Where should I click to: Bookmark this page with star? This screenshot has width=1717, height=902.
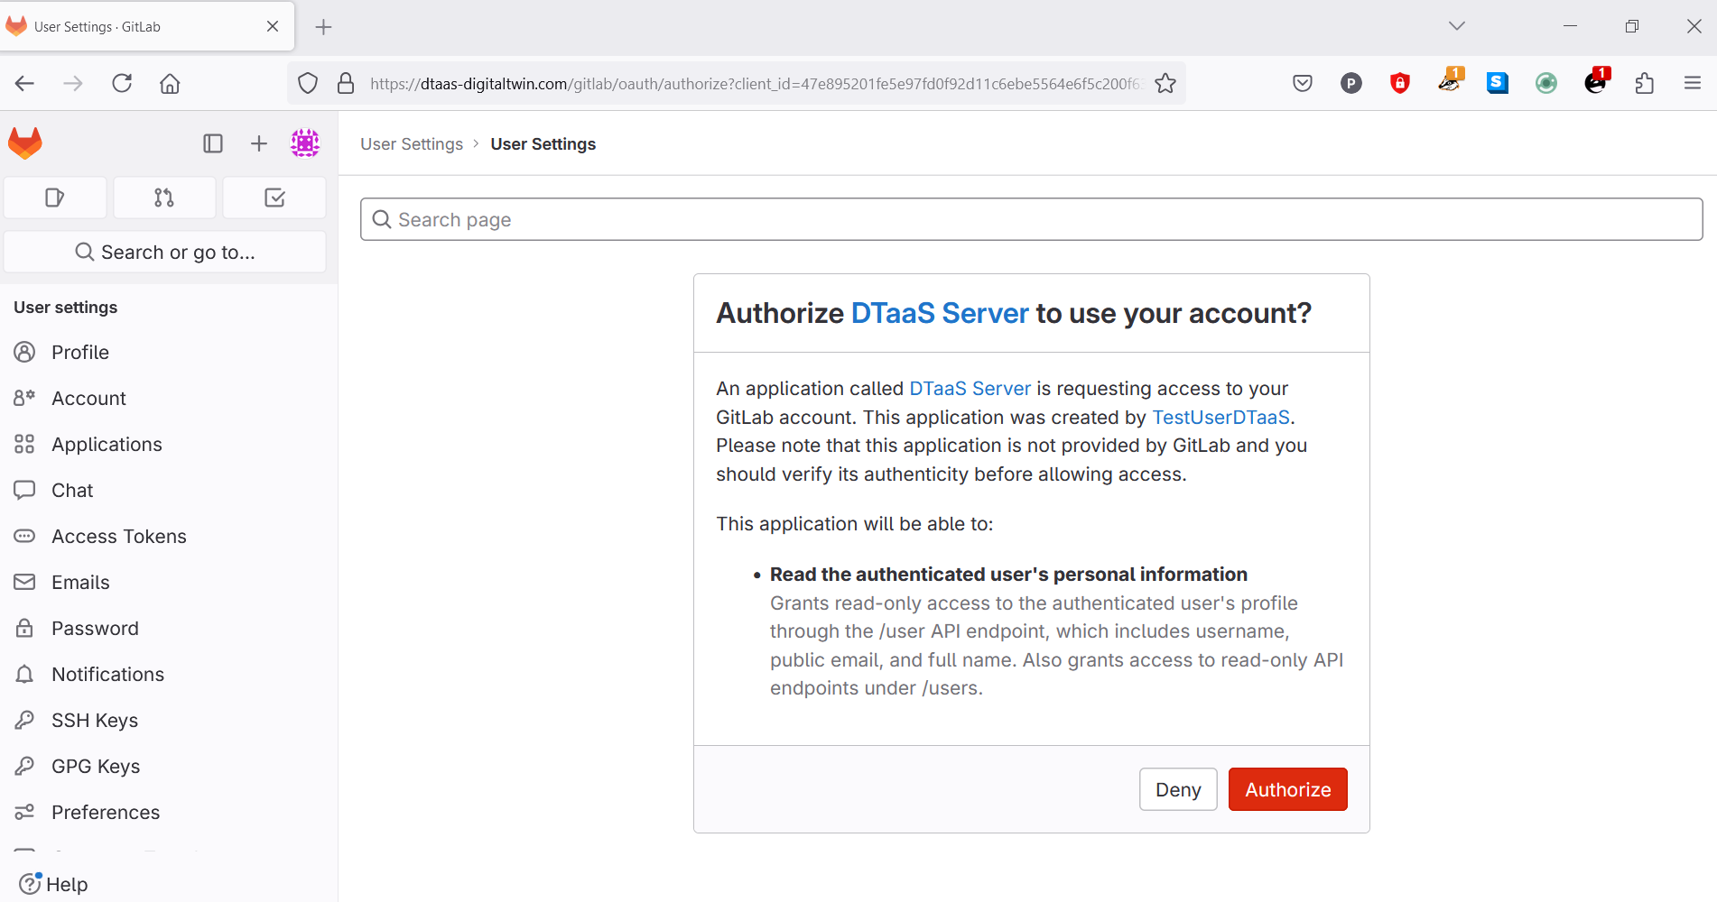(x=1165, y=84)
